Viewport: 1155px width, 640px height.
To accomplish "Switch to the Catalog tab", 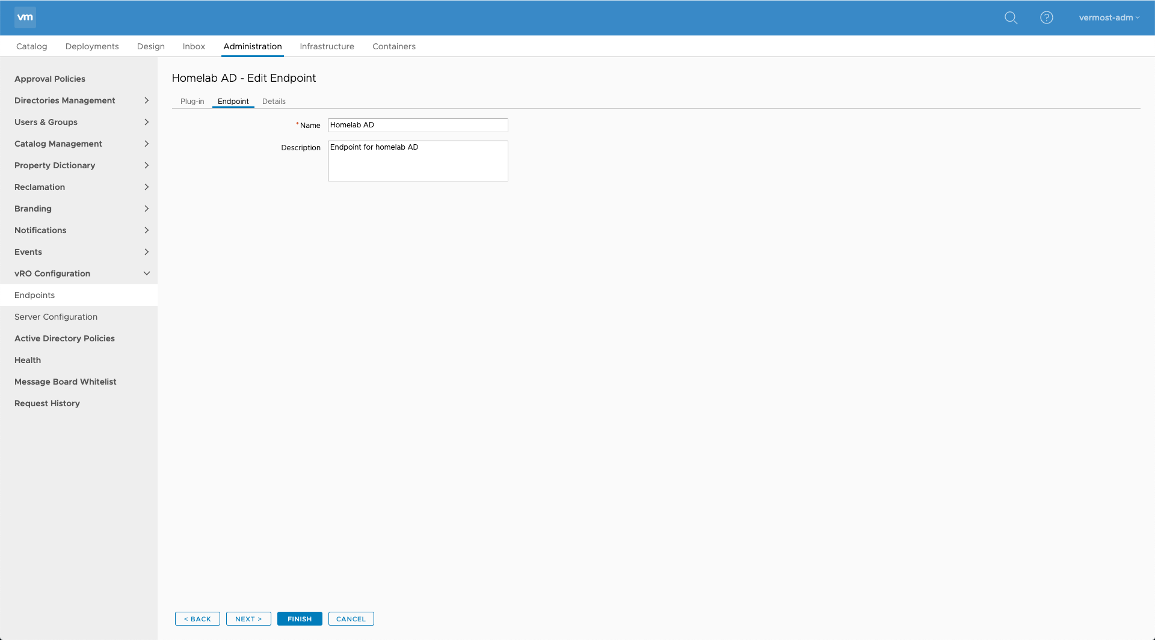I will point(32,46).
